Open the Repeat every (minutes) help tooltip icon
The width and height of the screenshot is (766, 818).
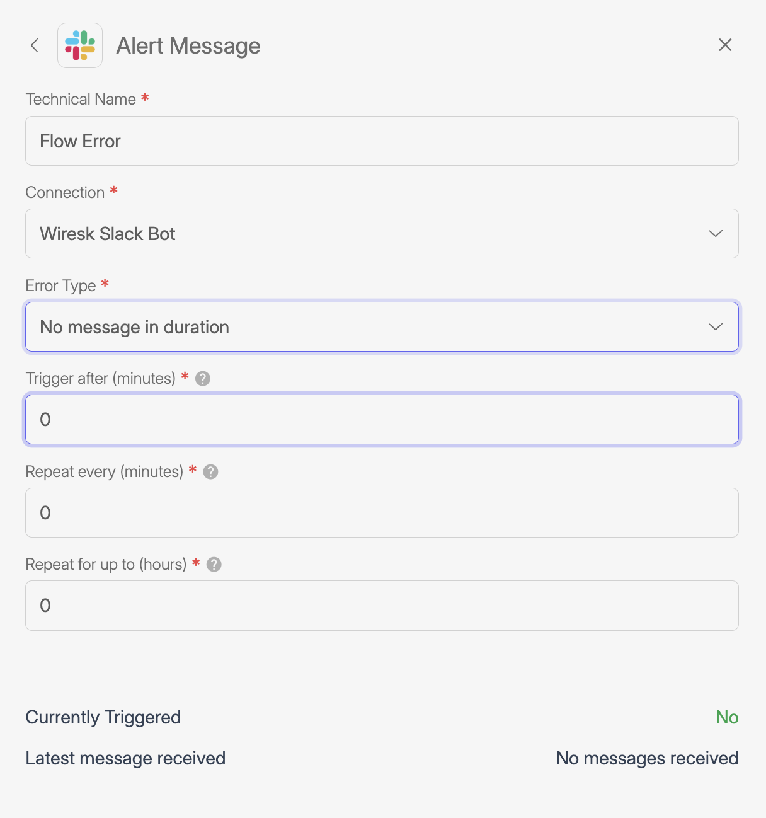pyautogui.click(x=211, y=472)
